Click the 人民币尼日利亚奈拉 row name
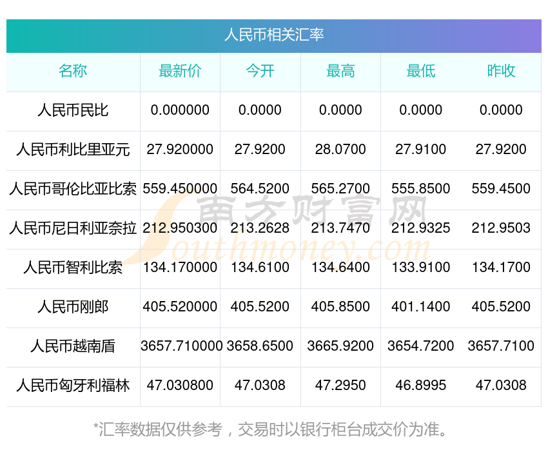The image size is (548, 450). click(73, 228)
